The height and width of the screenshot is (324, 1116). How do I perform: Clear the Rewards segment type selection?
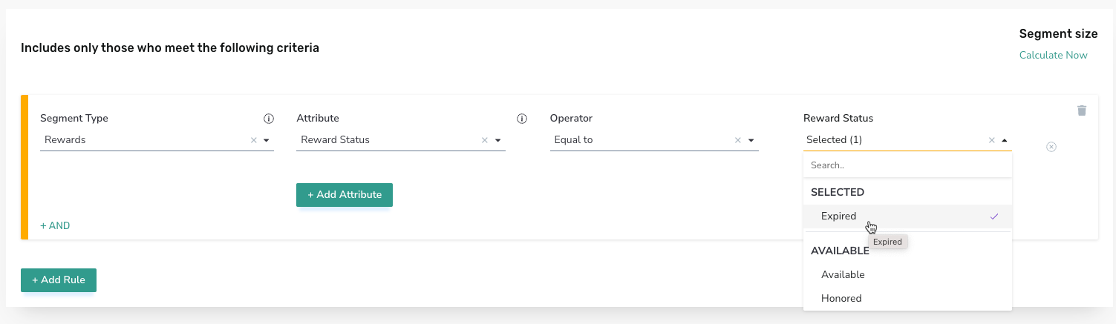click(253, 140)
